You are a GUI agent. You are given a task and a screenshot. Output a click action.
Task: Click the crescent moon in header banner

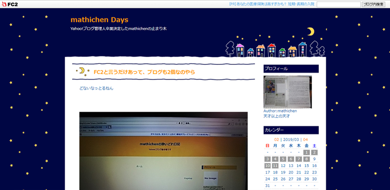click(311, 32)
